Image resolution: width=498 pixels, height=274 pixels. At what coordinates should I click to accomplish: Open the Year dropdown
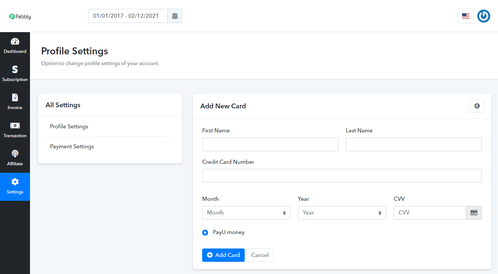click(342, 213)
